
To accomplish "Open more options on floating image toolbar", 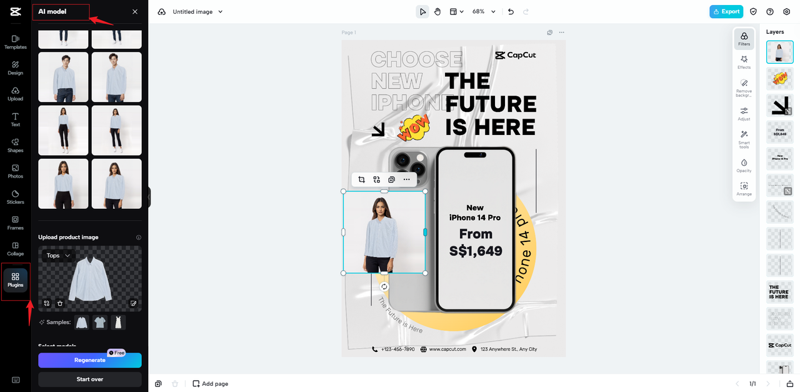I will (x=406, y=179).
